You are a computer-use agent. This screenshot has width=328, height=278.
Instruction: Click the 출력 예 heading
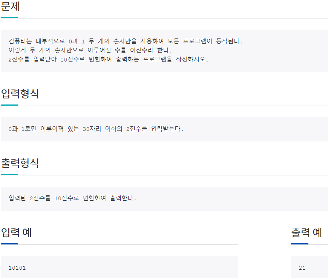[x=307, y=232]
